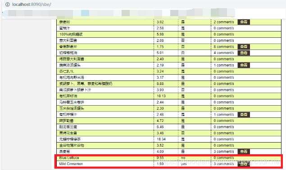Image resolution: width=286 pixels, height=170 pixels.
Task: Open the site info icon beside localhost URL
Action: [8, 4]
